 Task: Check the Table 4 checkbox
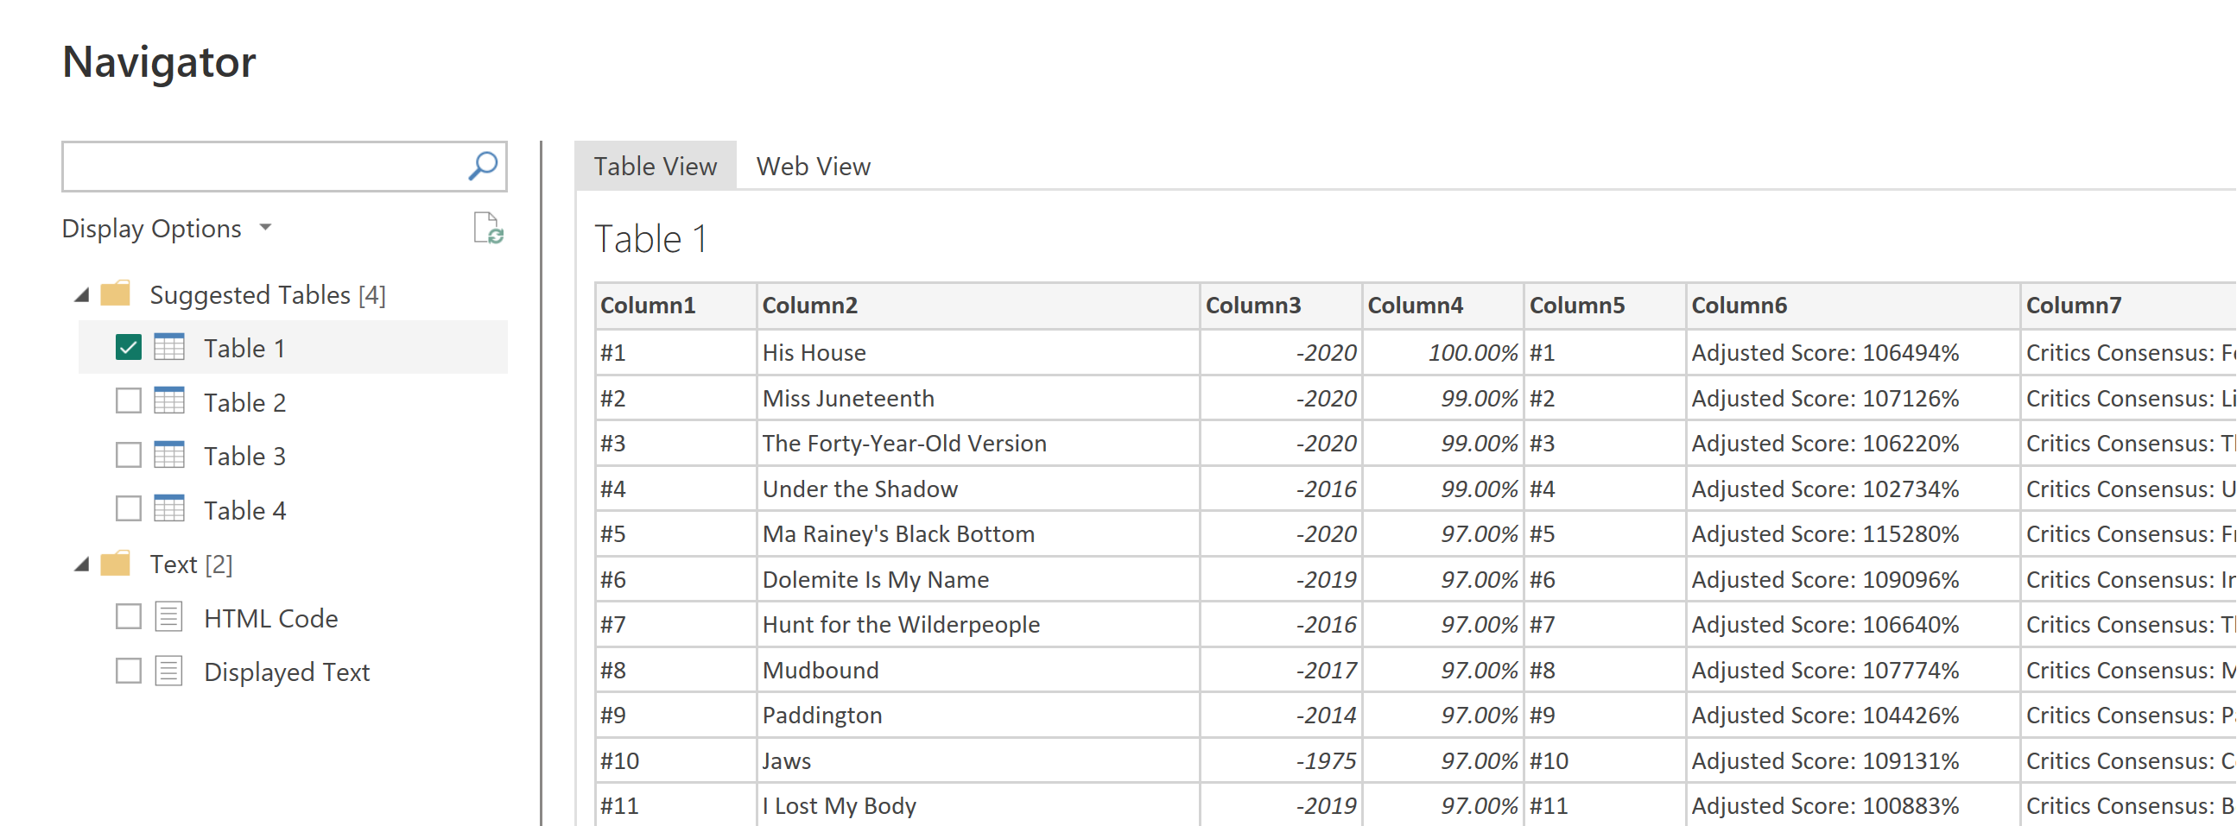(129, 508)
